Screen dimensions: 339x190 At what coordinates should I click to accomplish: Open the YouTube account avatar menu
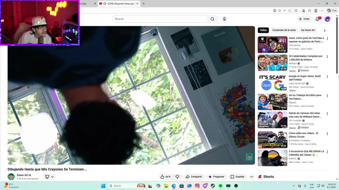[328, 19]
